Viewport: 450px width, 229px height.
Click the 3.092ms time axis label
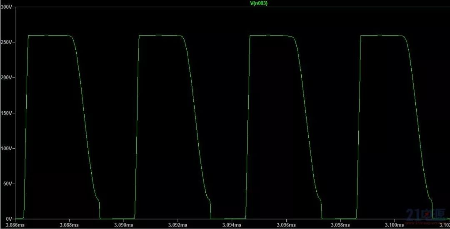(177, 225)
